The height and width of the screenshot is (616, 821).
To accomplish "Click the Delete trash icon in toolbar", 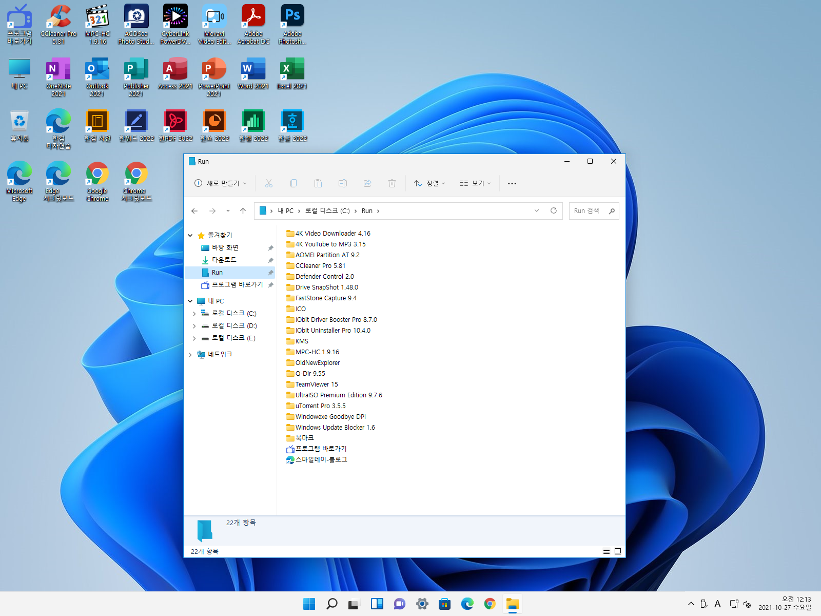I will tap(392, 183).
